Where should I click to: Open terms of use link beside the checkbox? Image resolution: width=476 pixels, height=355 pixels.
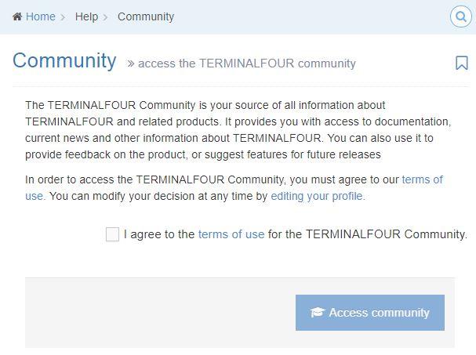(x=231, y=234)
